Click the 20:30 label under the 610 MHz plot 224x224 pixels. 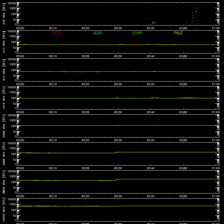point(118,84)
